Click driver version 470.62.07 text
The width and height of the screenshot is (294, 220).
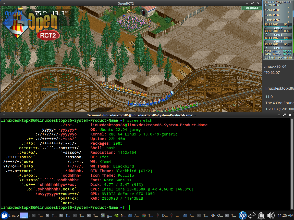coord(272,73)
